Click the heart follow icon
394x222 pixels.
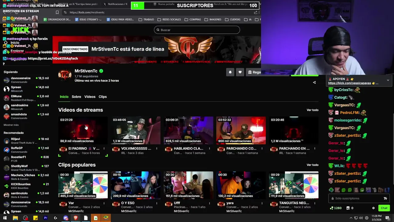(x=240, y=72)
